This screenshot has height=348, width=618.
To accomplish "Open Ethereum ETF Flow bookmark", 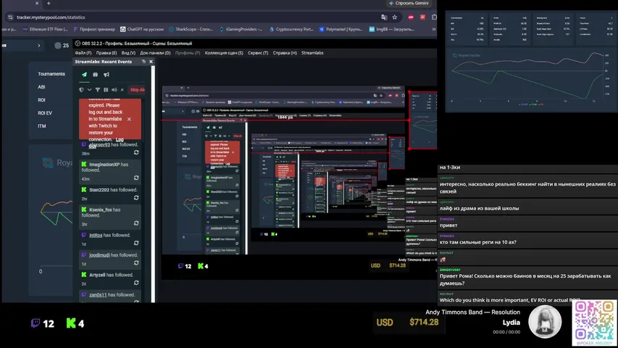I will (x=46, y=29).
